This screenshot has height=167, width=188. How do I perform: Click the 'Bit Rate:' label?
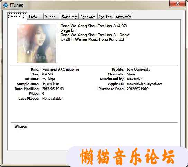[x=32, y=79]
